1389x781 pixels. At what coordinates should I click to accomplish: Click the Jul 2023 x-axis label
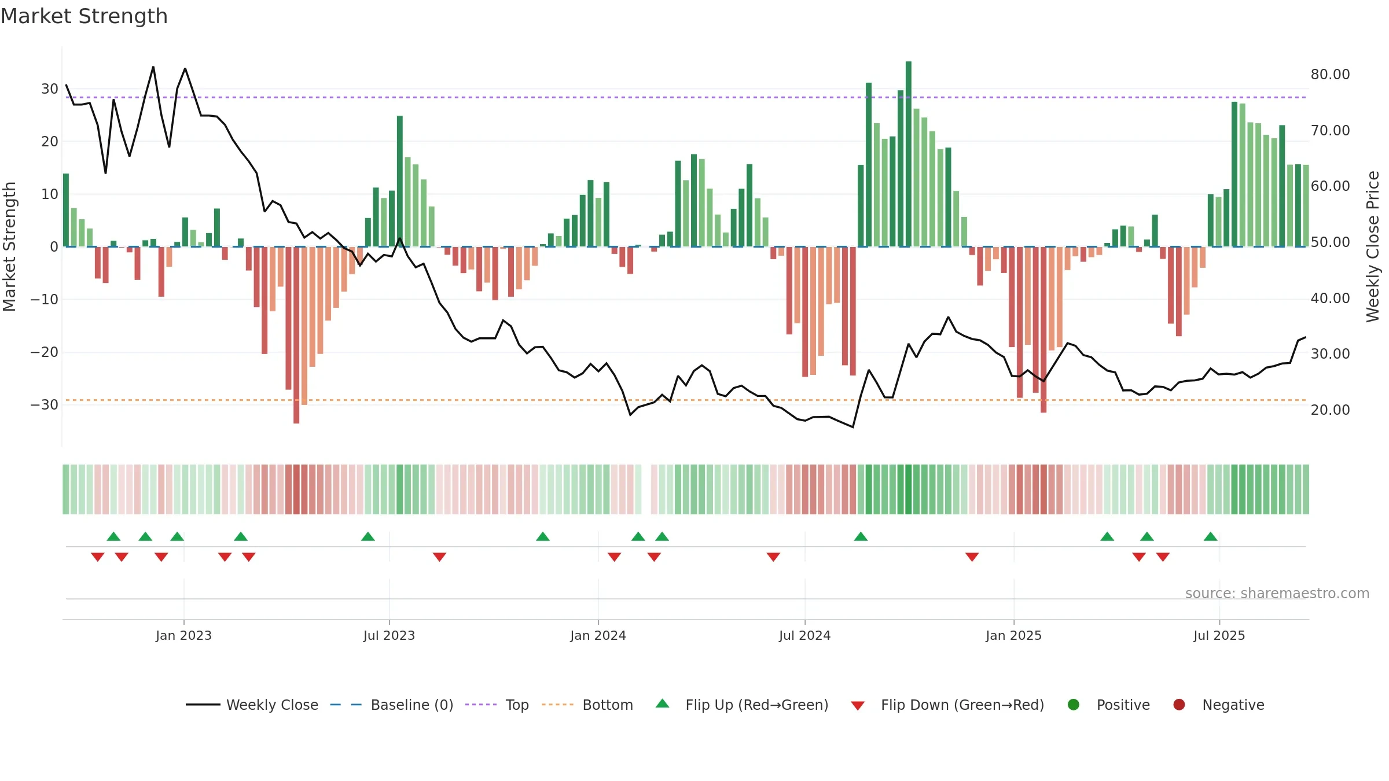[389, 635]
